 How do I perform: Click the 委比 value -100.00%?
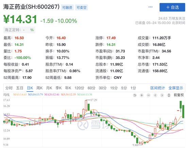coord(23,58)
